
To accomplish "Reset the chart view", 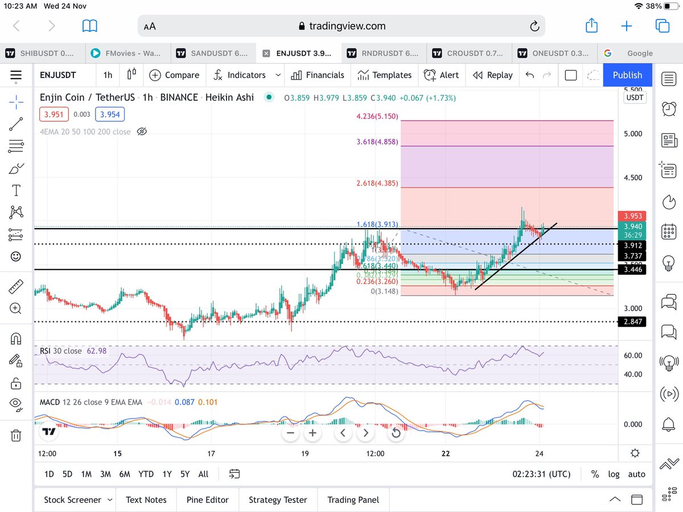I will [396, 433].
